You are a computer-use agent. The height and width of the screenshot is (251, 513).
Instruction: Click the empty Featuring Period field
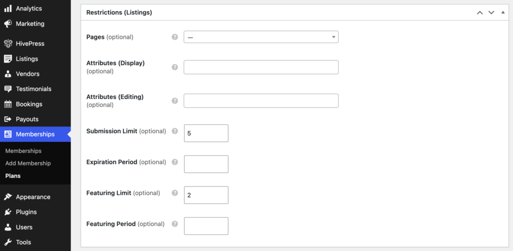click(206, 226)
